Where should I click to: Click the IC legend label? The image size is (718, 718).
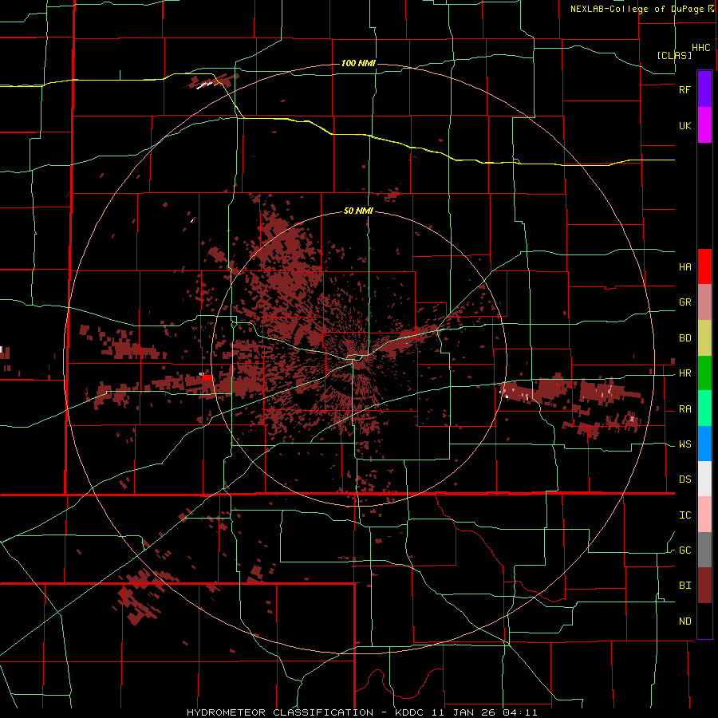[x=684, y=515]
